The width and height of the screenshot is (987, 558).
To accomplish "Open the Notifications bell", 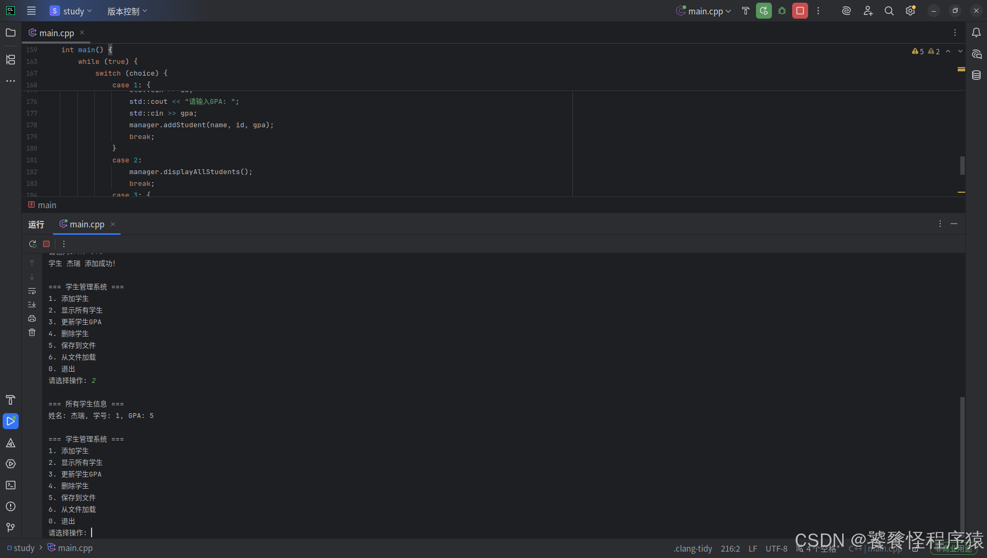I will click(976, 32).
